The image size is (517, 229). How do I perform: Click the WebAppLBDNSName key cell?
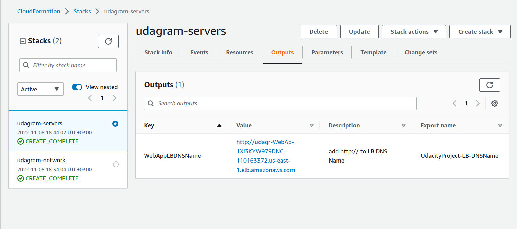tap(172, 156)
